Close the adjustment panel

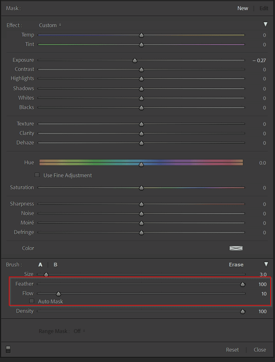tap(260, 350)
